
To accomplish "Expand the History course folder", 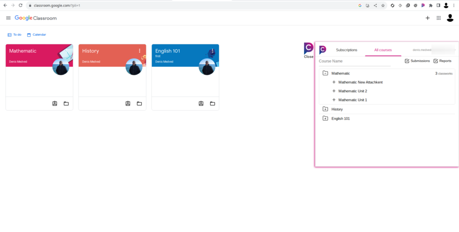I will point(325,109).
